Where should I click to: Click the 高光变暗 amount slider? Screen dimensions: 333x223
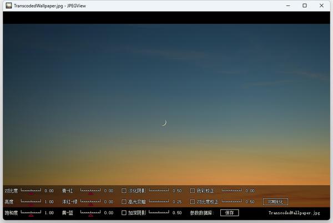(x=159, y=201)
